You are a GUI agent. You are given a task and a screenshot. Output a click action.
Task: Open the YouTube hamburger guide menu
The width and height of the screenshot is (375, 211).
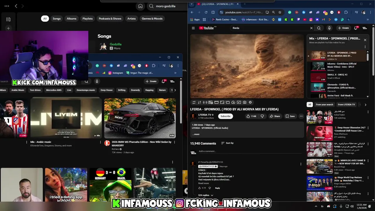tap(193, 28)
